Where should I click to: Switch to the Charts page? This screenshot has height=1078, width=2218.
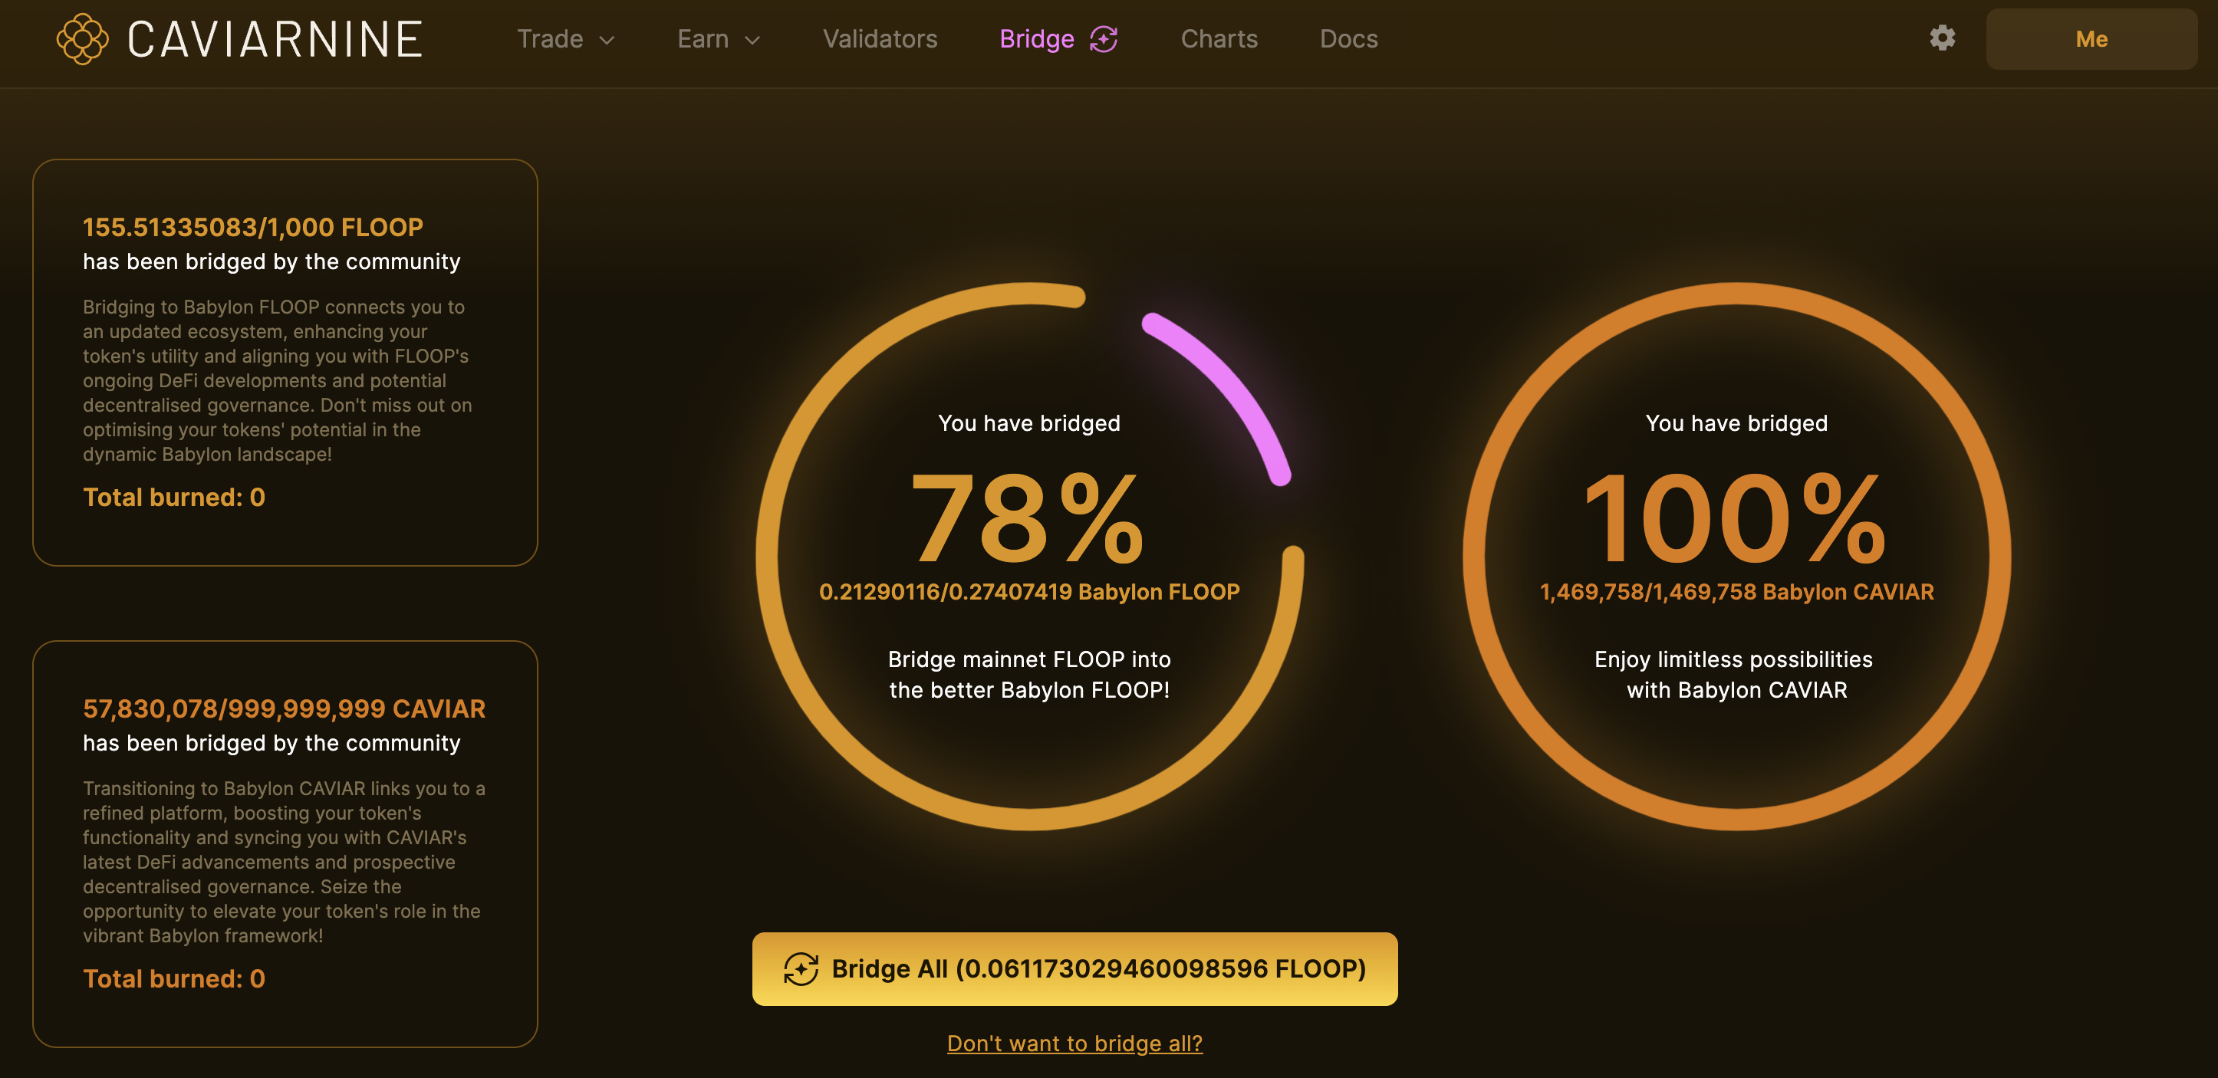tap(1219, 39)
